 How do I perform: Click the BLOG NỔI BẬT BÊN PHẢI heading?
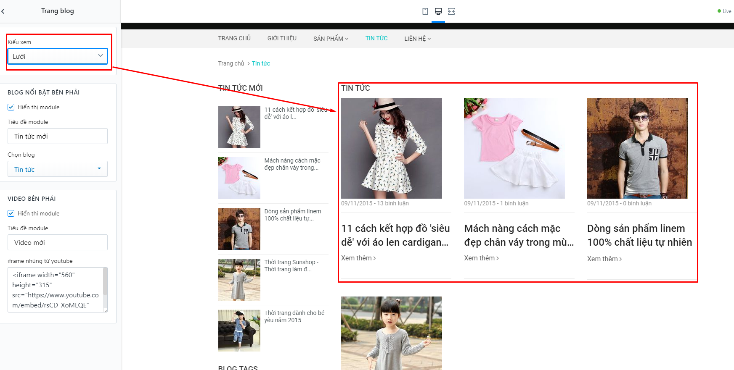coord(43,92)
